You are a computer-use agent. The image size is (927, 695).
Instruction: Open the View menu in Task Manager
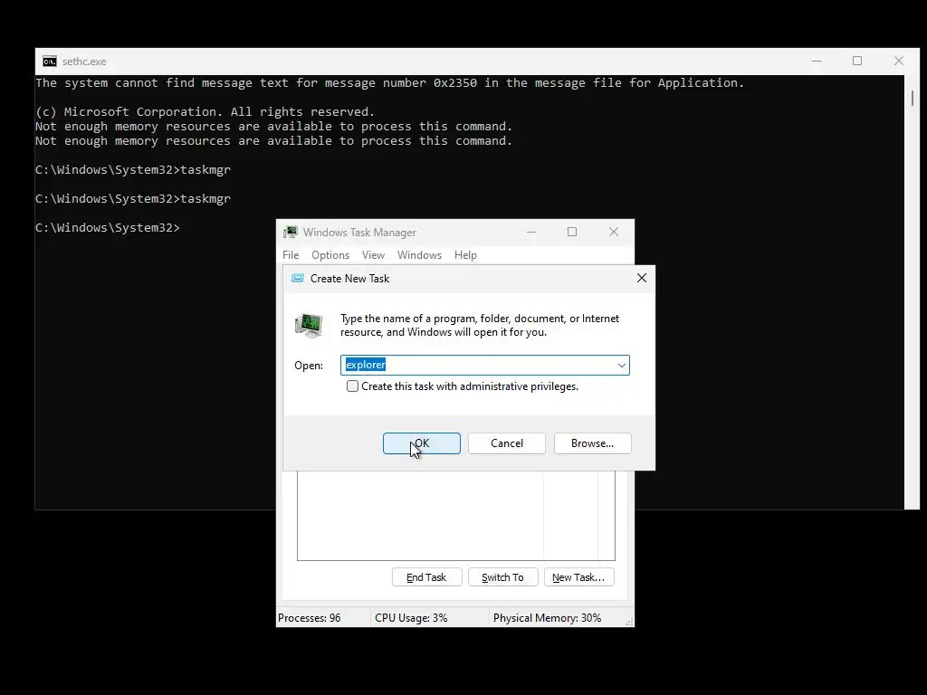click(373, 255)
